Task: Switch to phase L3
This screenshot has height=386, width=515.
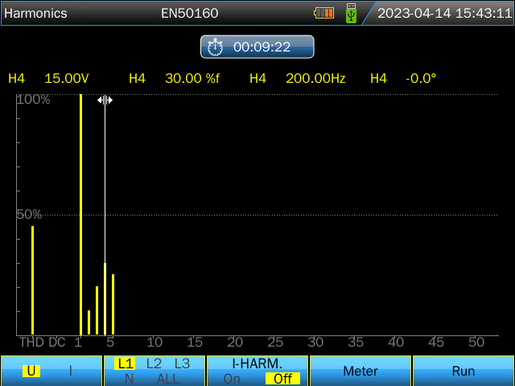Action: point(182,363)
